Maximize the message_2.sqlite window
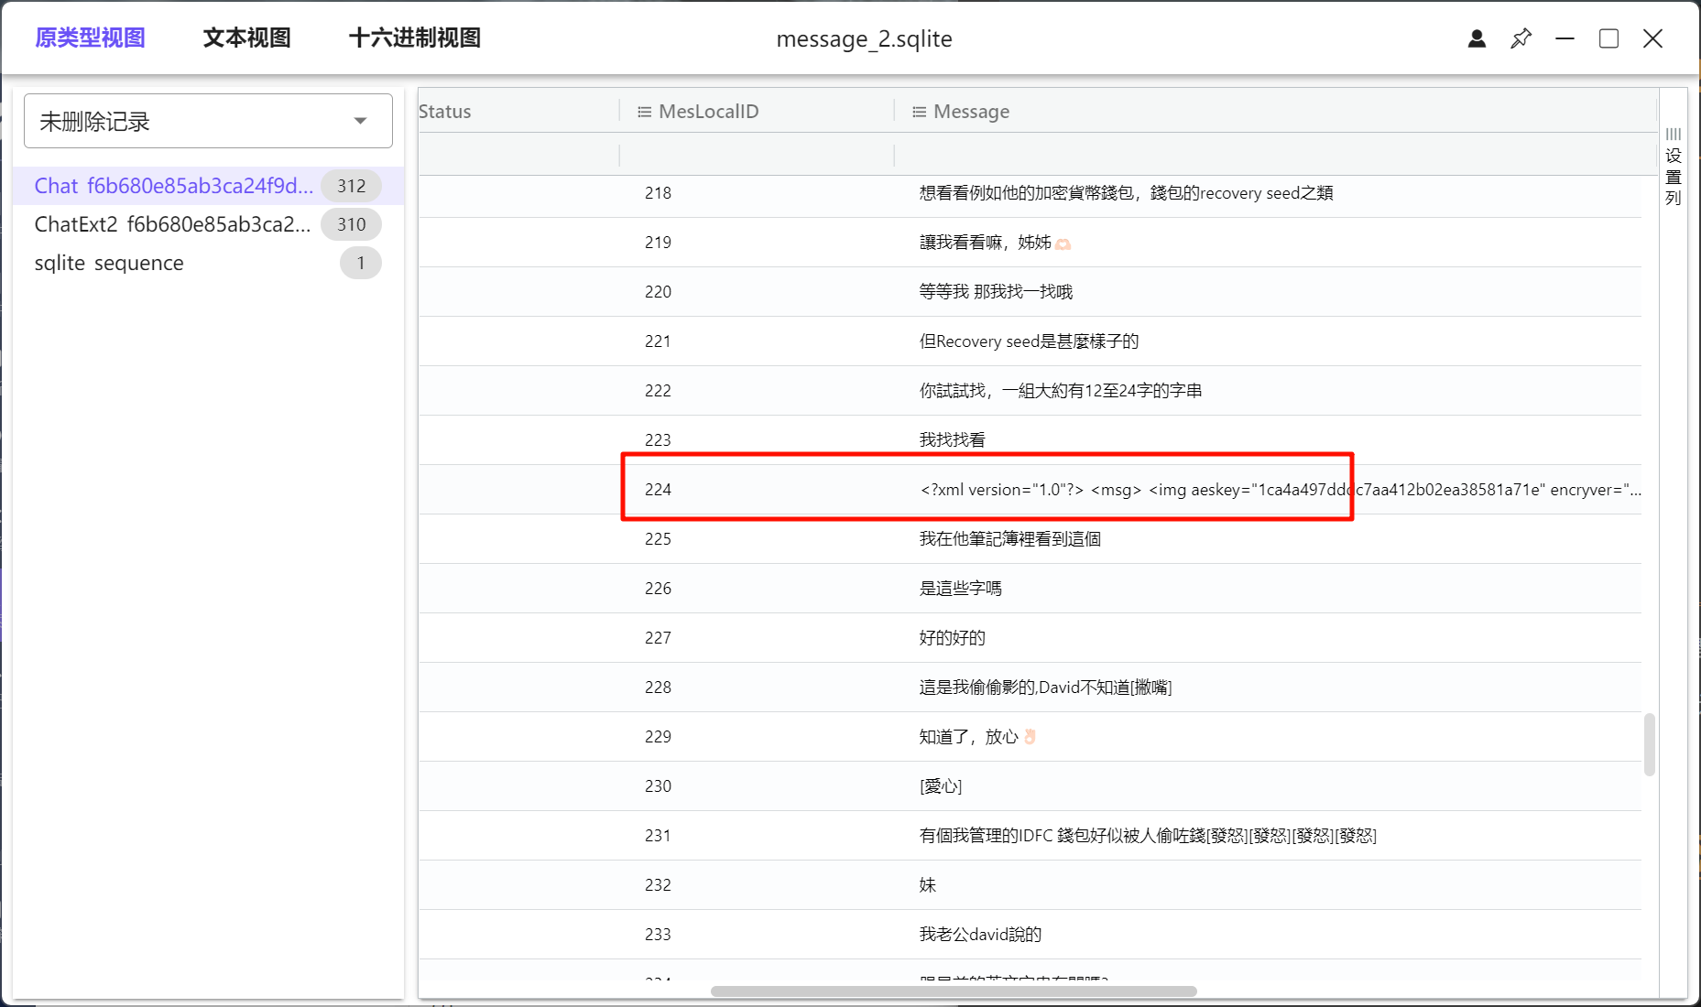The width and height of the screenshot is (1701, 1007). (x=1608, y=38)
